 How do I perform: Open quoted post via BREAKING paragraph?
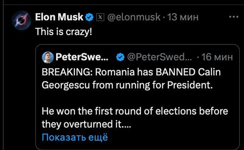tap(131, 79)
